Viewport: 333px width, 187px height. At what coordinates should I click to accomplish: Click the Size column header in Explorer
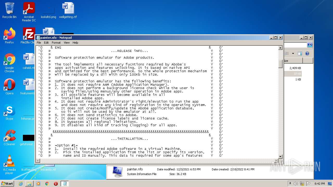pos(293,61)
